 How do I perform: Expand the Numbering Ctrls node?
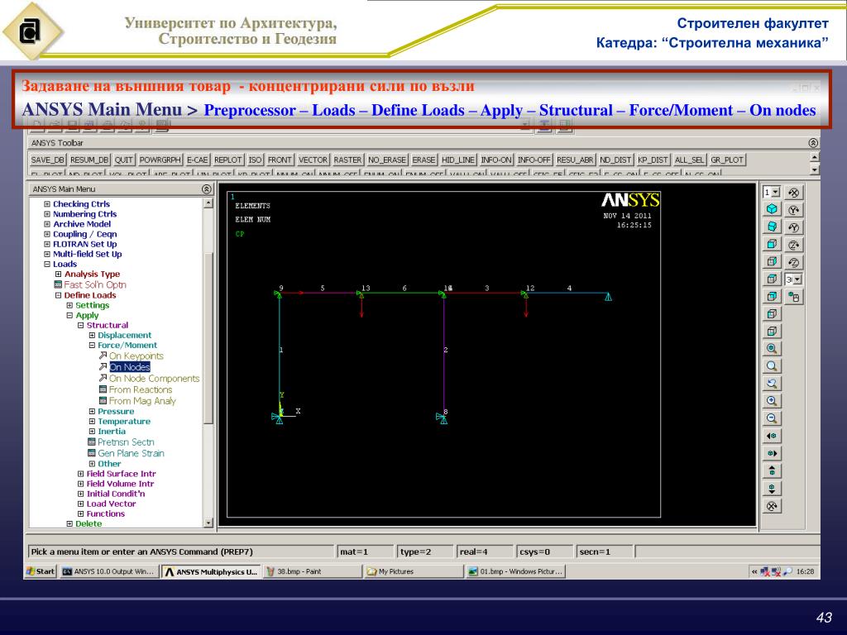[47, 214]
